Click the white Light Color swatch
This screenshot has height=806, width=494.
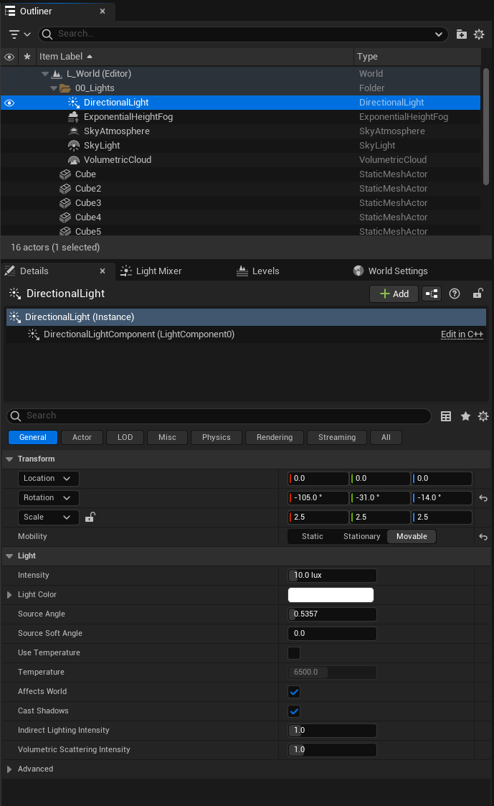[x=331, y=595]
